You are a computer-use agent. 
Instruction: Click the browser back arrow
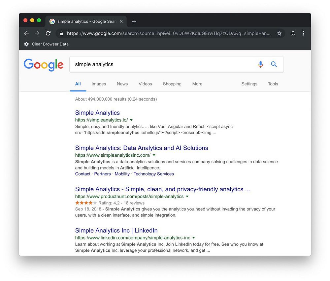26,33
